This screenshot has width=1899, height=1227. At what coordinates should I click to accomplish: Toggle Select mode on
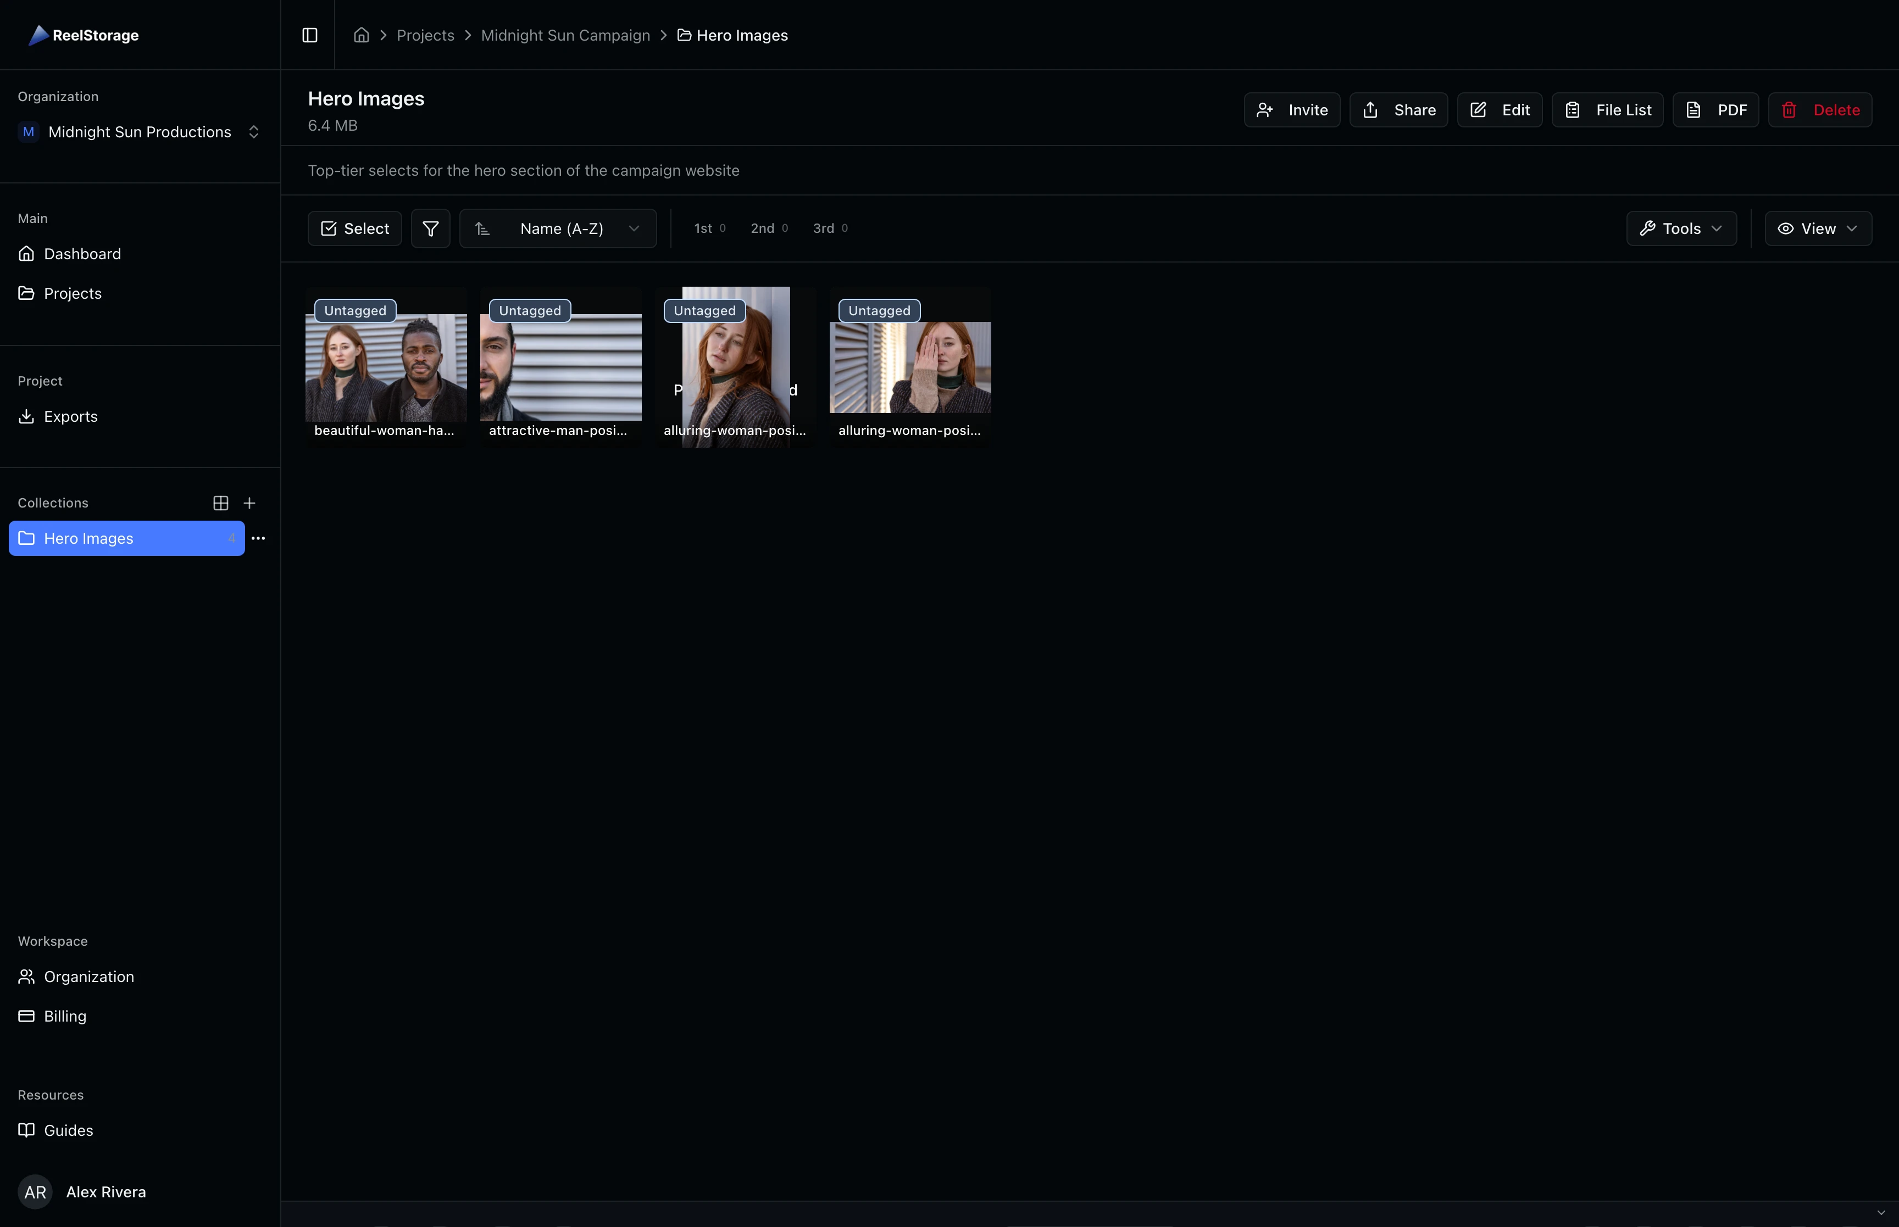pyautogui.click(x=354, y=228)
